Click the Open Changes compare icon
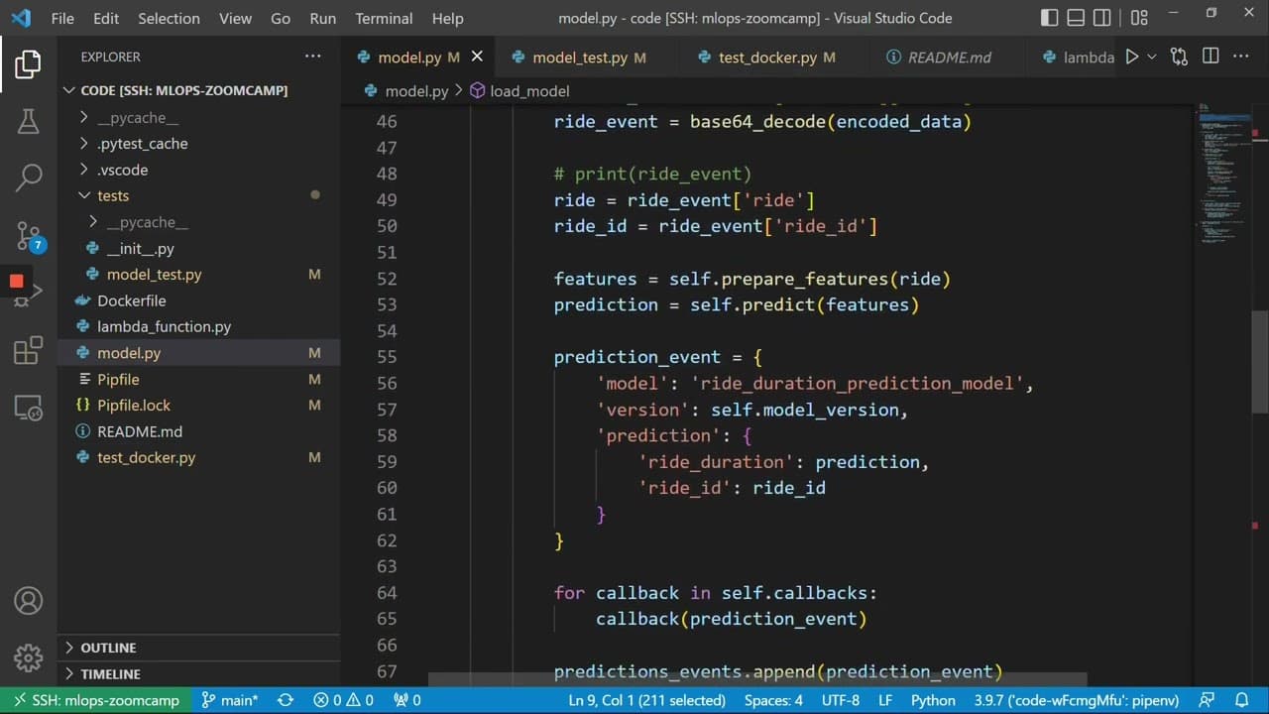This screenshot has height=714, width=1269. point(1179,58)
